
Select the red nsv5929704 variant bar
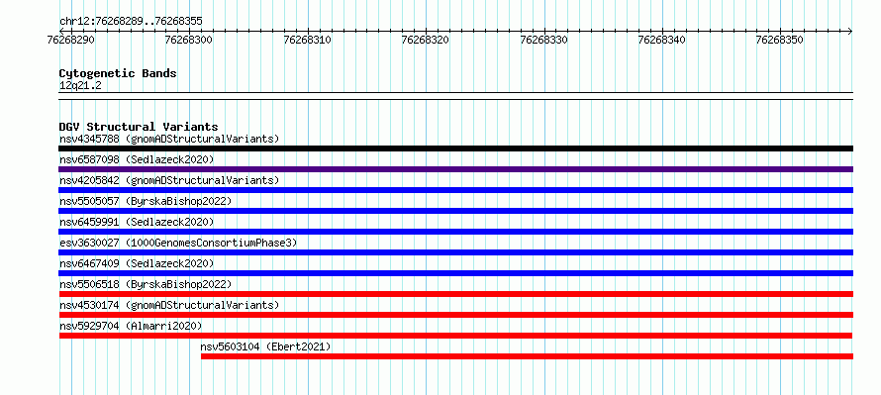click(455, 336)
